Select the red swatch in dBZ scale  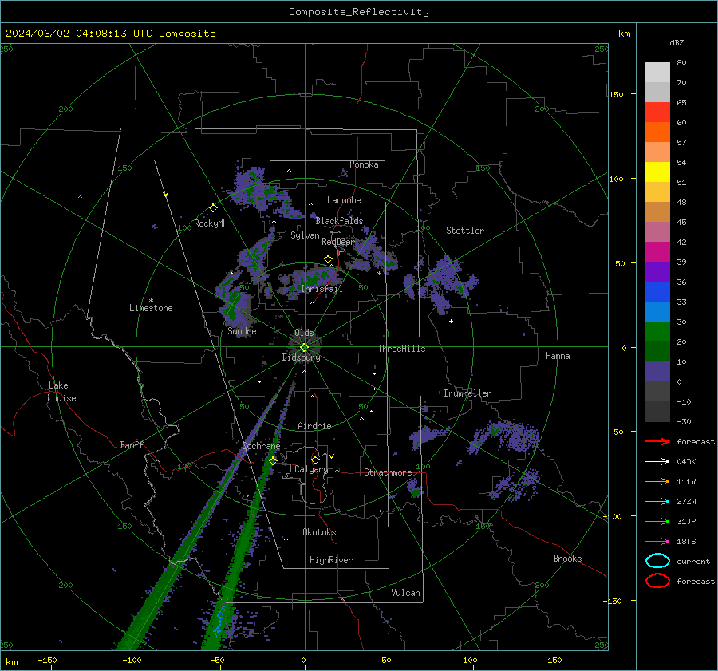tap(657, 112)
